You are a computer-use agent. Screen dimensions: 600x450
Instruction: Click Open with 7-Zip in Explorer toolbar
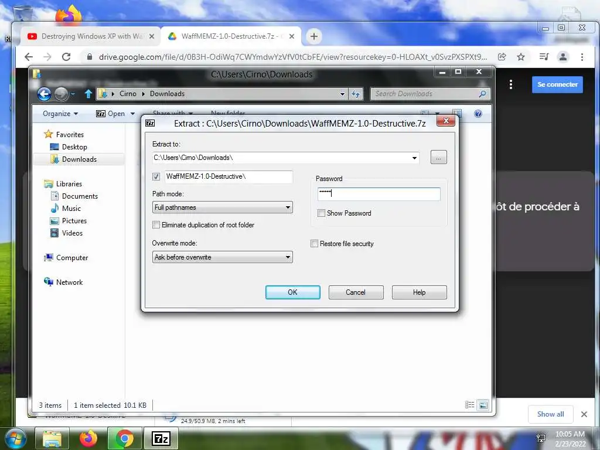pos(111,114)
